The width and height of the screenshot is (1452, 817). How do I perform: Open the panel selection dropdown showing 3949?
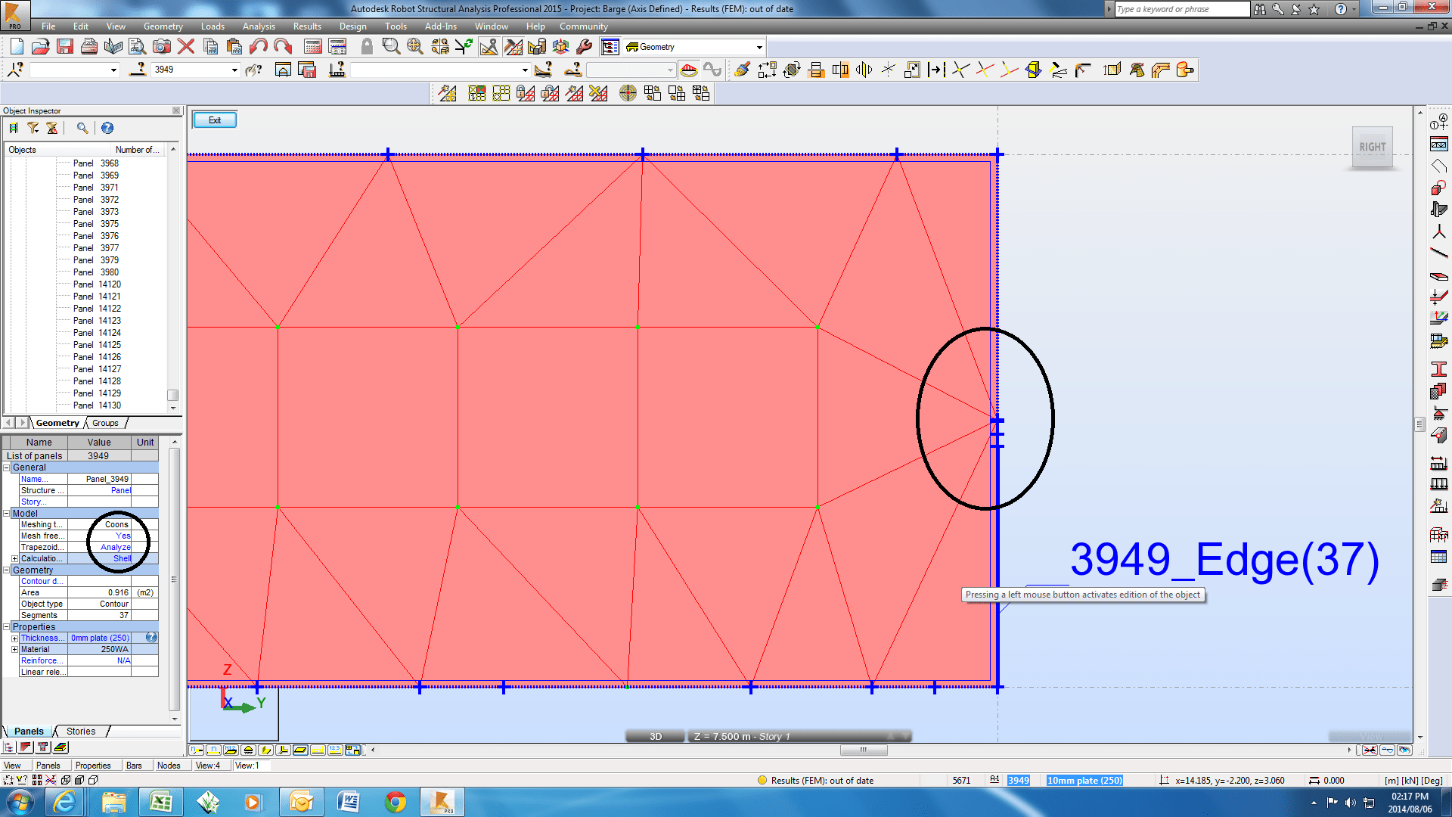(234, 70)
